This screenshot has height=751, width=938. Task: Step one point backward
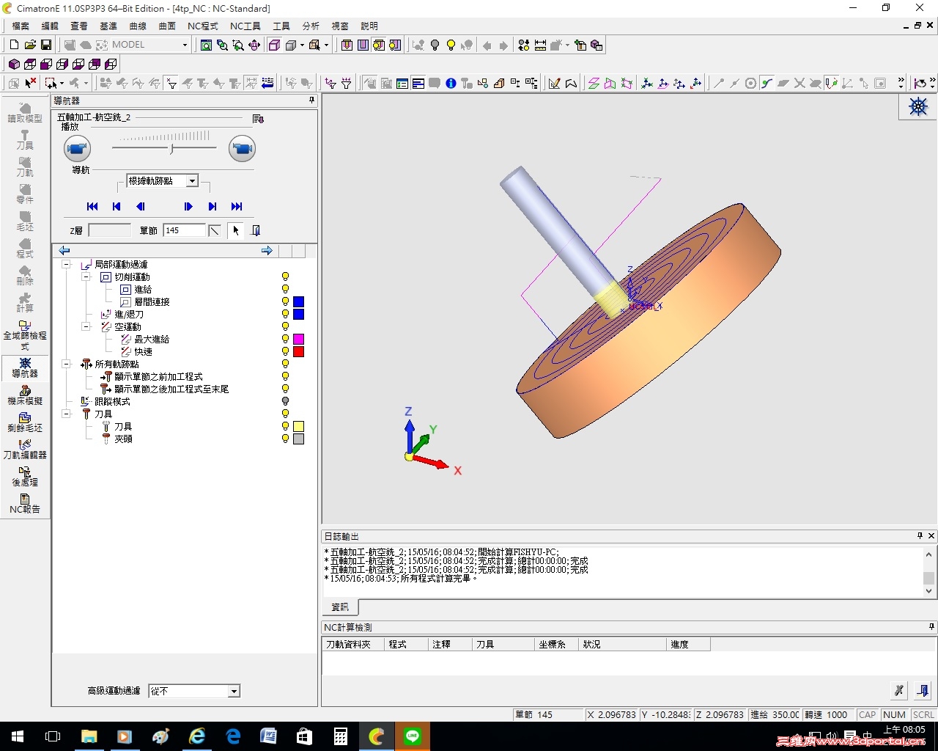click(x=141, y=207)
